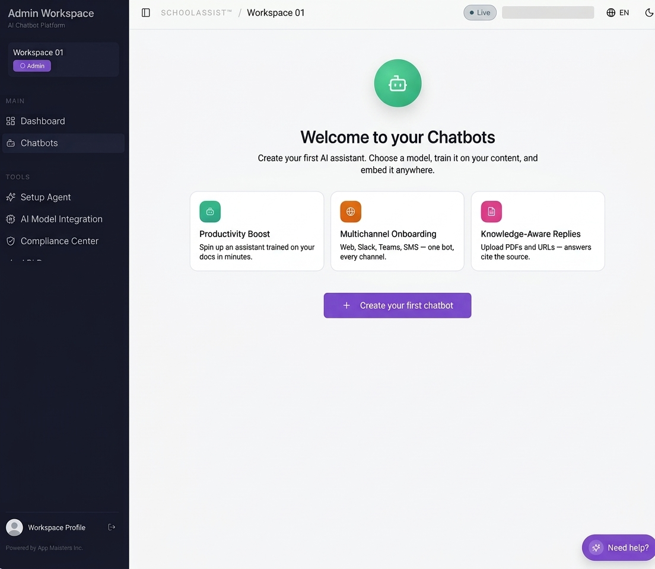The width and height of the screenshot is (655, 569).
Task: Click the SCHOOLASSIST breadcrumb link
Action: click(196, 12)
